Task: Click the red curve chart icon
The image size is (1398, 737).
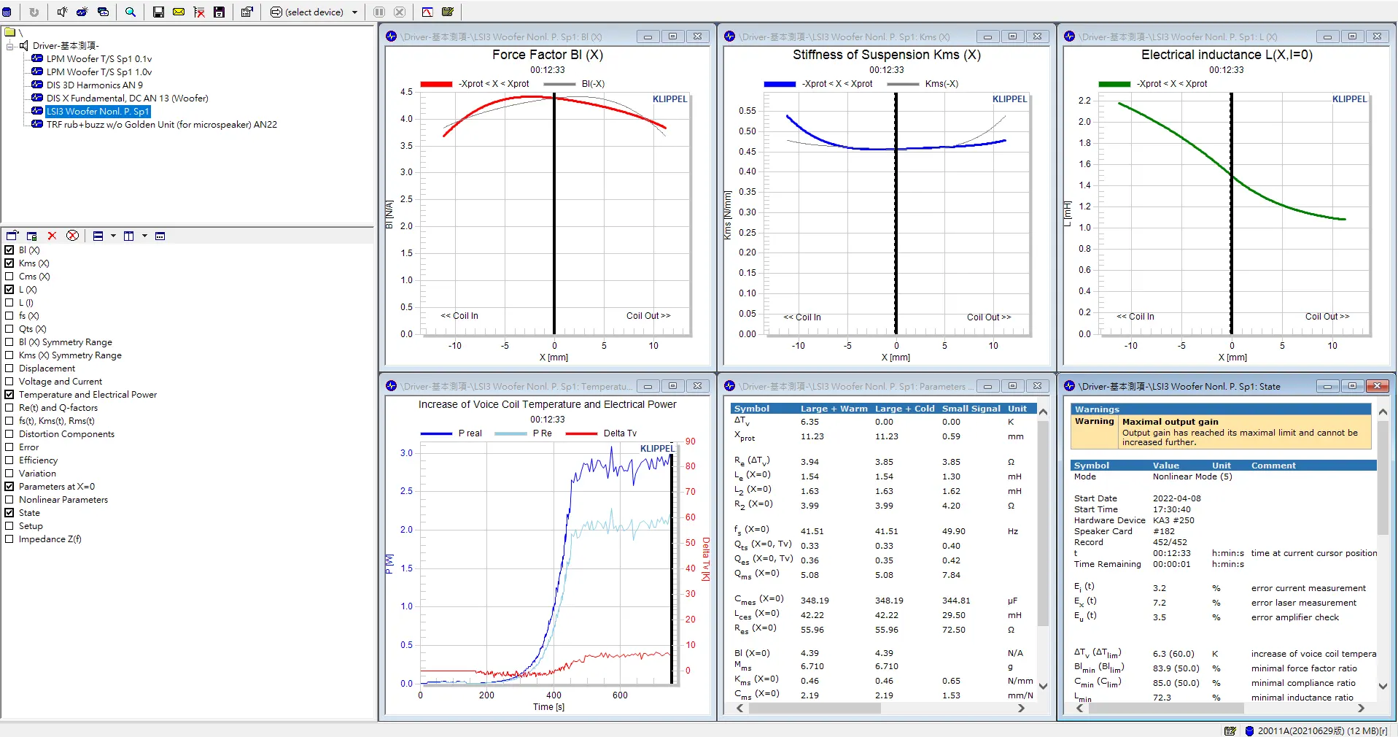Action: tap(427, 12)
